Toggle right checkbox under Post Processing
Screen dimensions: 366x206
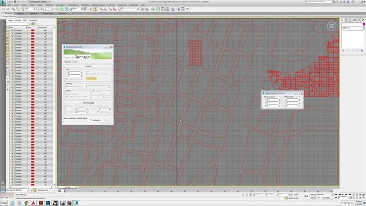pos(91,106)
